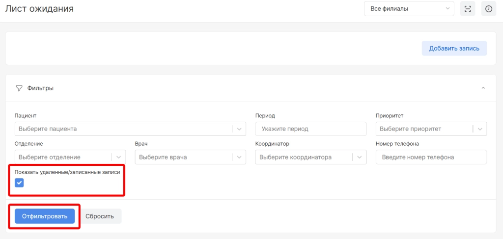Click the arrow icon in Приоритет field
Viewport: 503px width, 239px height.
480,129
